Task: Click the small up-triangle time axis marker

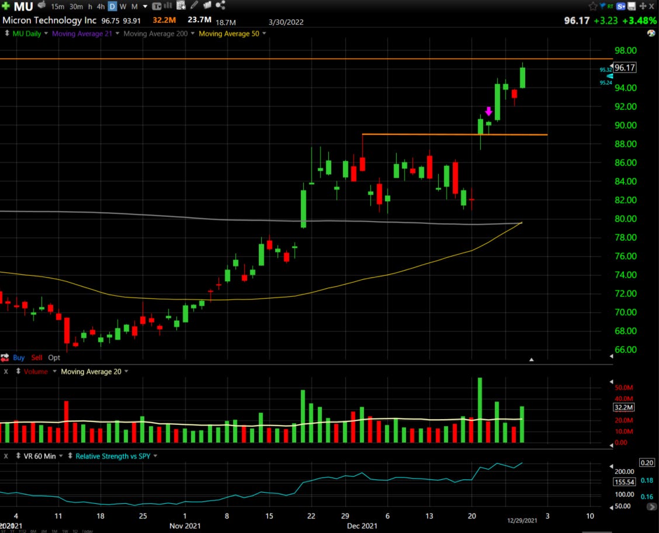Action: point(531,359)
